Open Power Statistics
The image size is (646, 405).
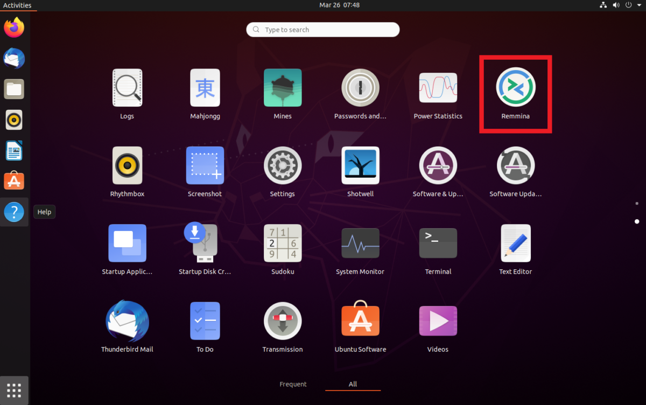pos(438,87)
